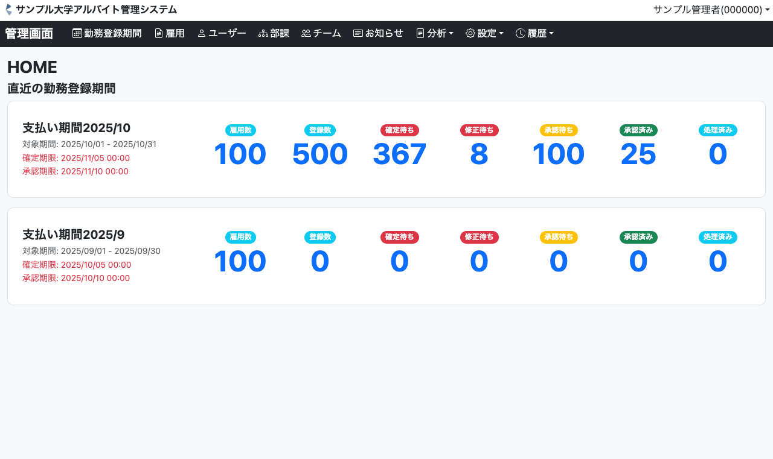Click the 承認済み count of 25

click(x=638, y=154)
